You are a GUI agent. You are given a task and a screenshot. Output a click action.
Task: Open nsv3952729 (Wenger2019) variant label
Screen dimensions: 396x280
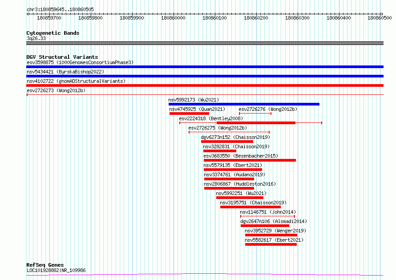[275, 231]
